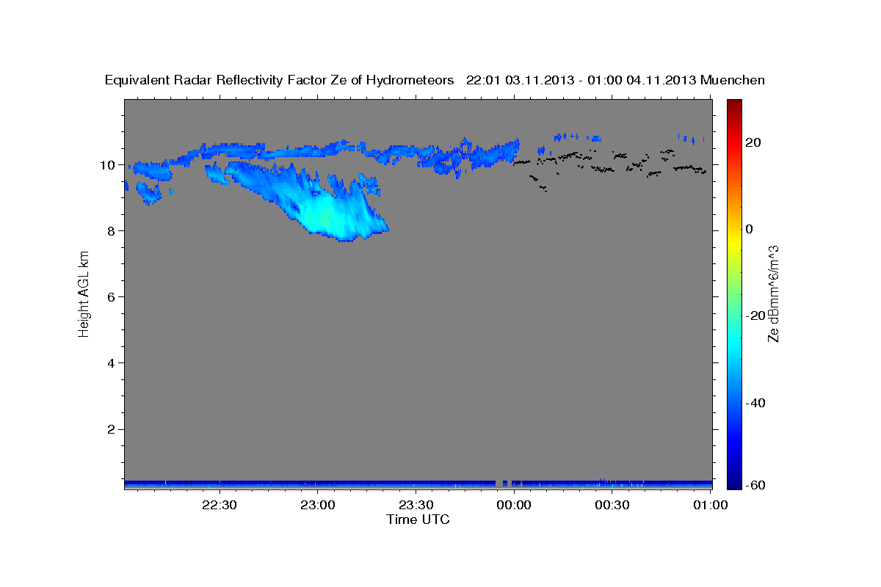Click the height tick label 8
The width and height of the screenshot is (881, 587).
[112, 230]
